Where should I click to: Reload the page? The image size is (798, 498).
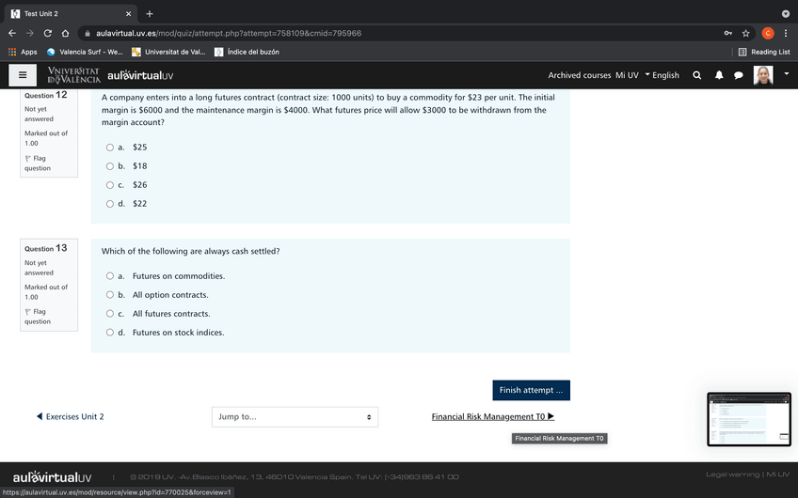pos(48,33)
